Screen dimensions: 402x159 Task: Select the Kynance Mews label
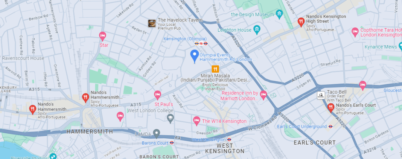point(380,47)
